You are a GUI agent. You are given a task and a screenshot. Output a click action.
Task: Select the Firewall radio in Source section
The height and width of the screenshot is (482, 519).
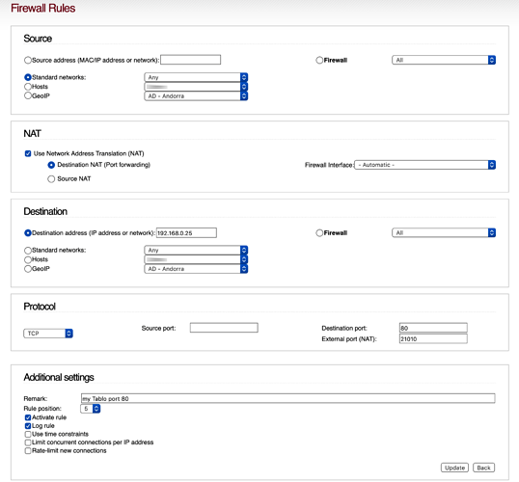(x=319, y=60)
